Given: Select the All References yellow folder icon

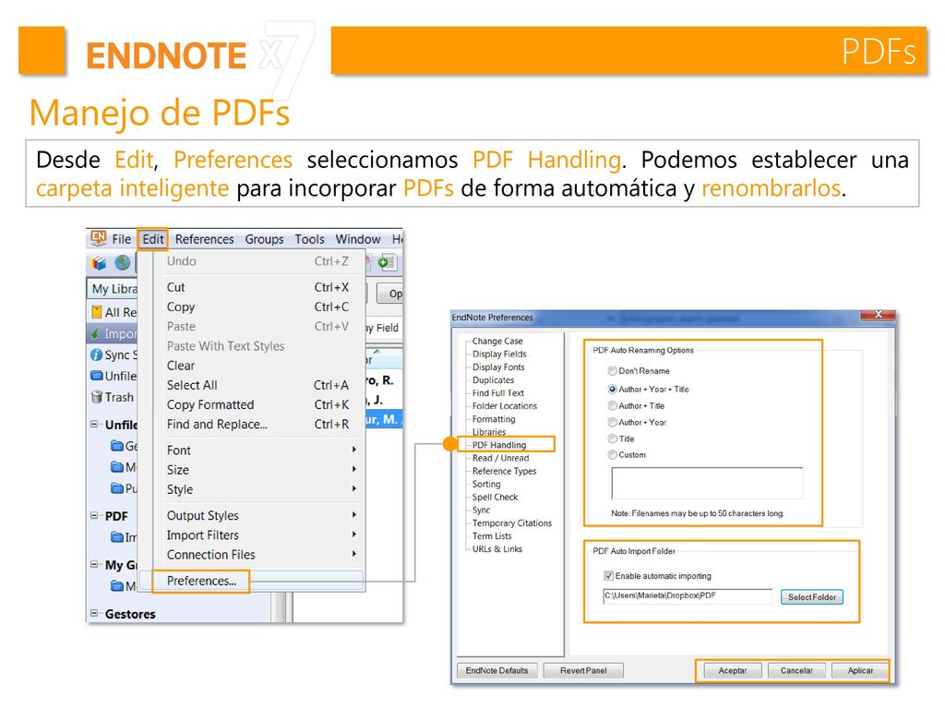Looking at the screenshot, I should [x=96, y=312].
